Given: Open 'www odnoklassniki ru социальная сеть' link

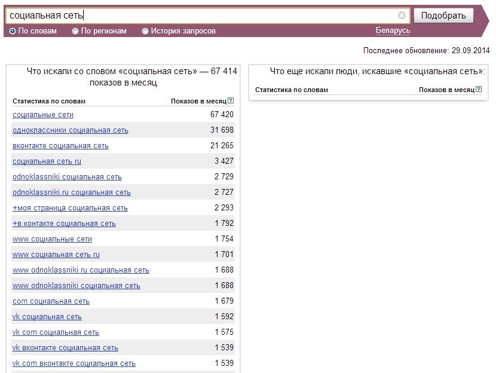Looking at the screenshot, I should click(81, 270).
